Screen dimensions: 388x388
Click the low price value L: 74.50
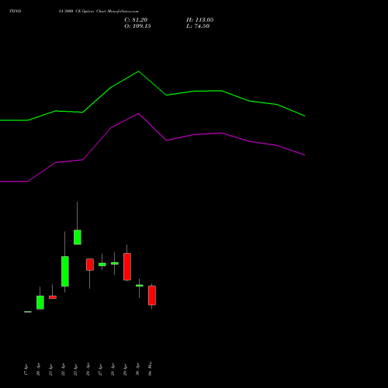pyautogui.click(x=198, y=26)
